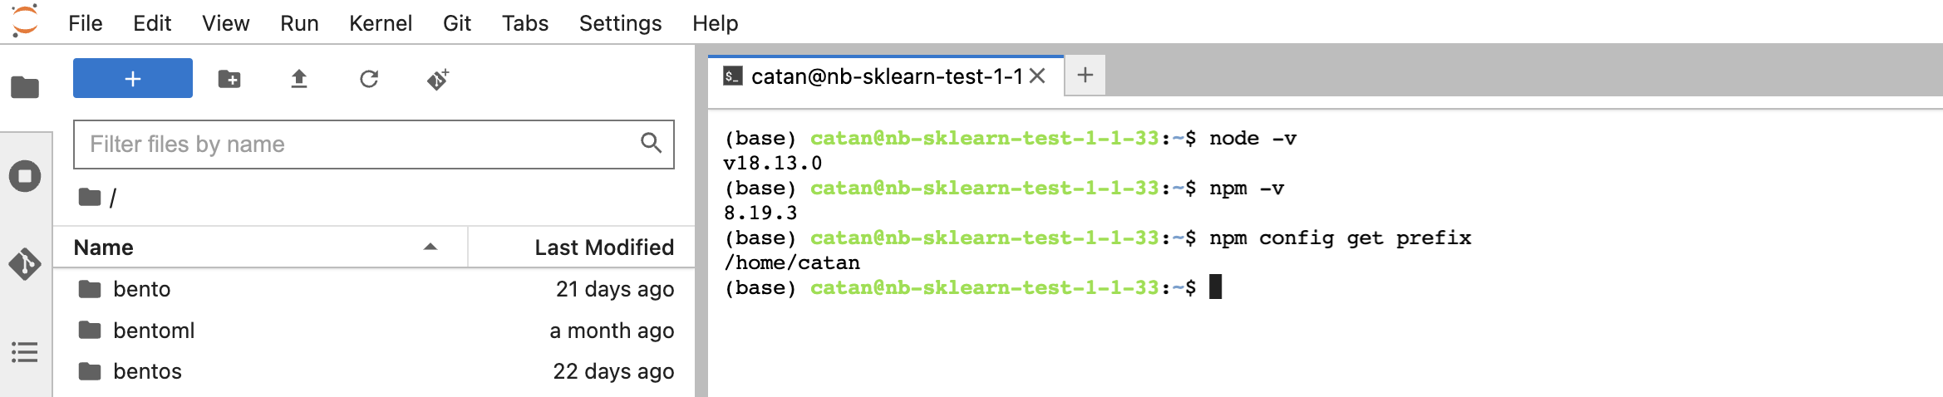Add a new tab with plus button
Image resolution: width=1943 pixels, height=397 pixels.
pos(1085,76)
